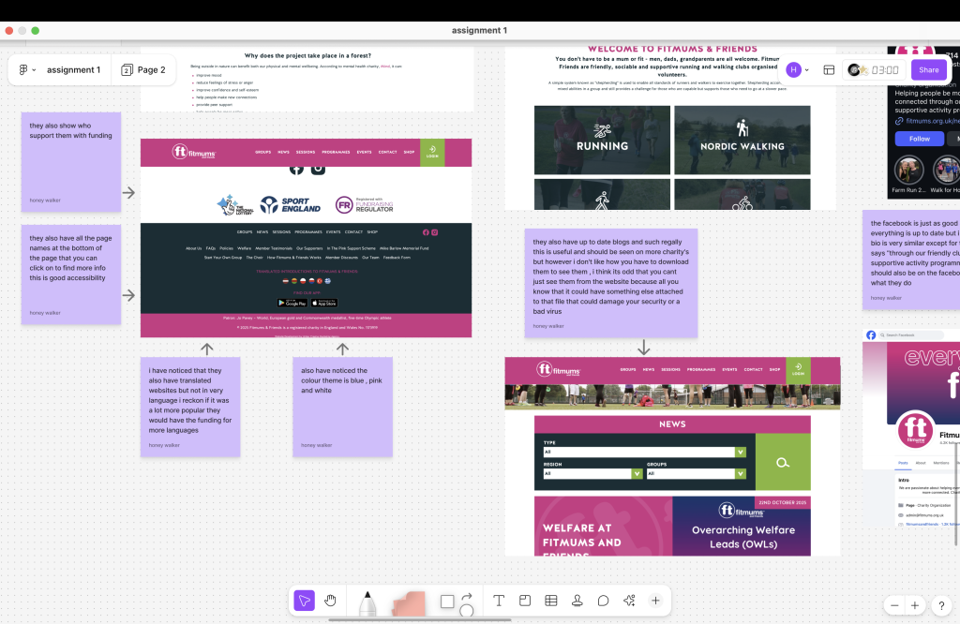The image size is (960, 624).
Task: Zoom out with the minus button
Action: pyautogui.click(x=895, y=605)
